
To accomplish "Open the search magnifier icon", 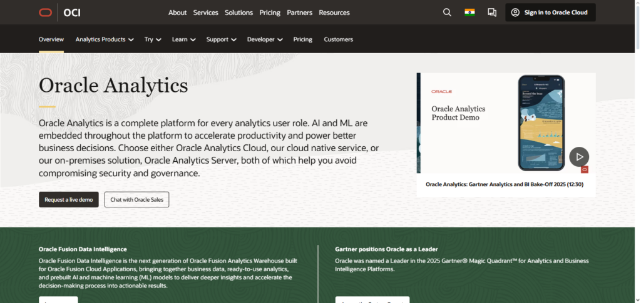I will [447, 12].
